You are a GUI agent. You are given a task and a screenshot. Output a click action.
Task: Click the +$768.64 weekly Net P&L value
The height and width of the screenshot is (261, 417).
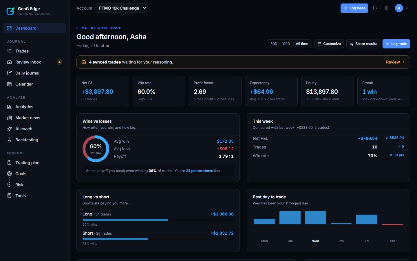click(x=367, y=138)
